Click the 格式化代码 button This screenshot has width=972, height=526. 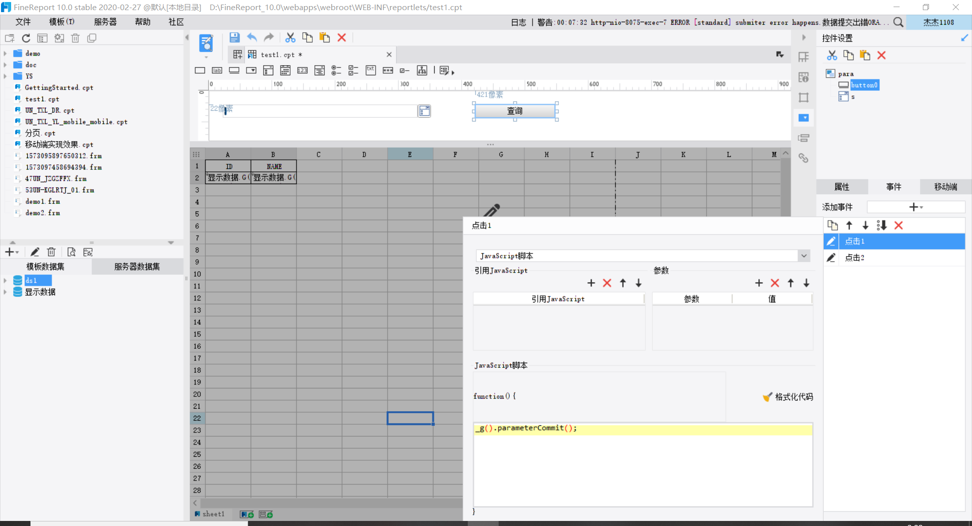pos(788,397)
